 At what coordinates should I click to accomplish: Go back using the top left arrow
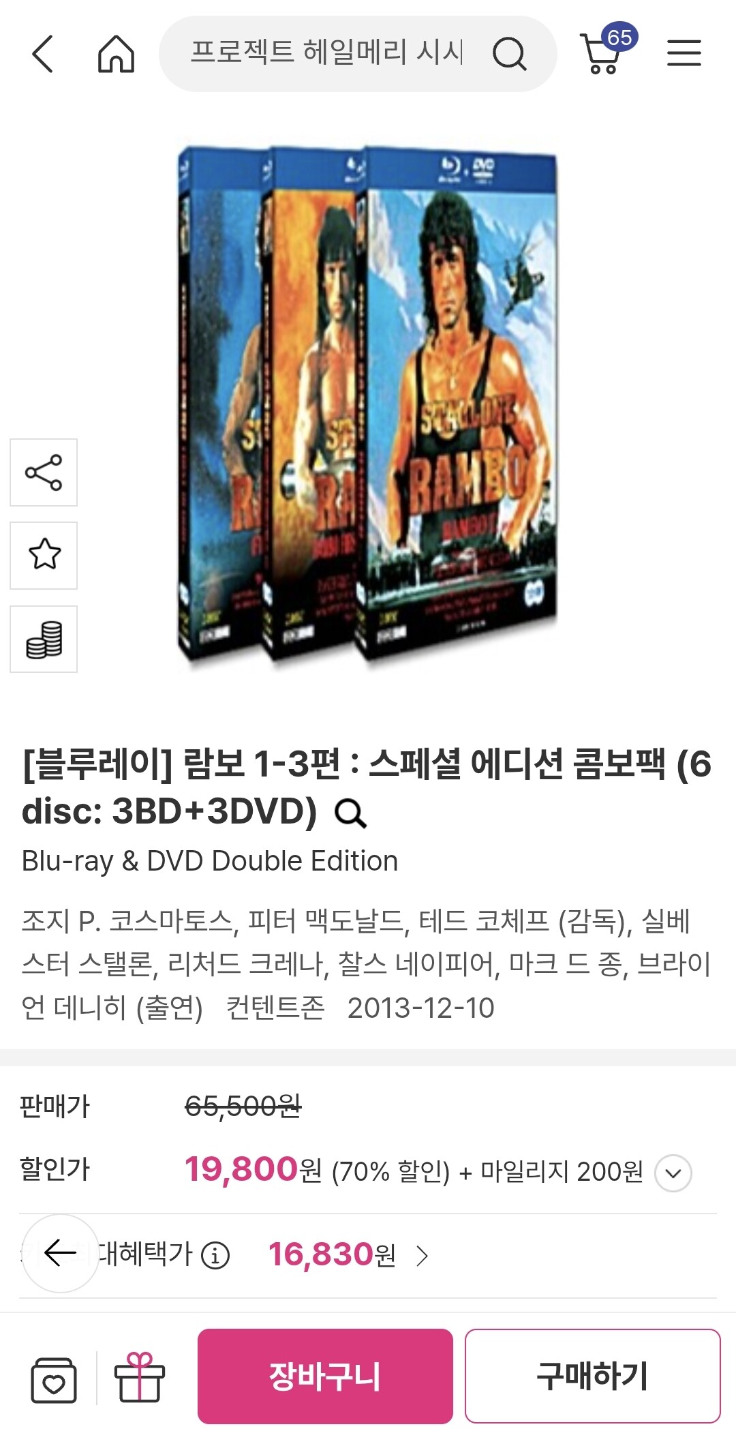[42, 54]
